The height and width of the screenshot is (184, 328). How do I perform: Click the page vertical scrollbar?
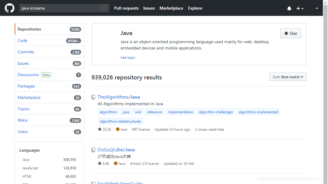click(326, 92)
